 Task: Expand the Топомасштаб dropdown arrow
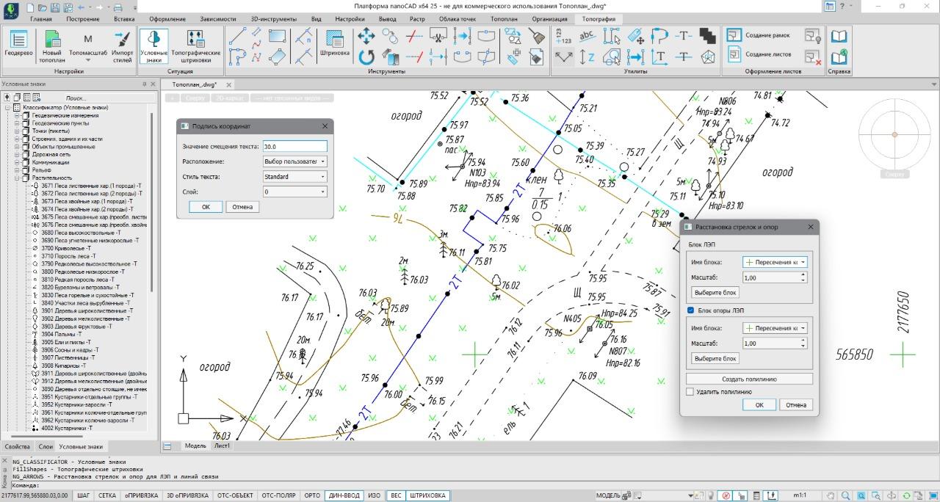[88, 61]
